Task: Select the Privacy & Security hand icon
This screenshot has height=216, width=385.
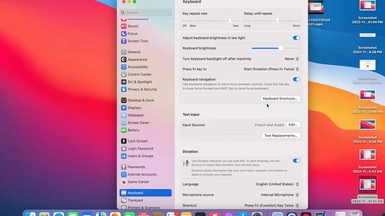Action: click(x=124, y=89)
